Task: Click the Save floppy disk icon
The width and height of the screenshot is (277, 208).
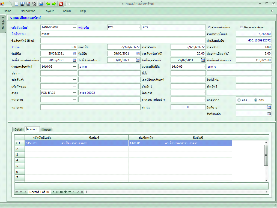Action: click(22, 4)
